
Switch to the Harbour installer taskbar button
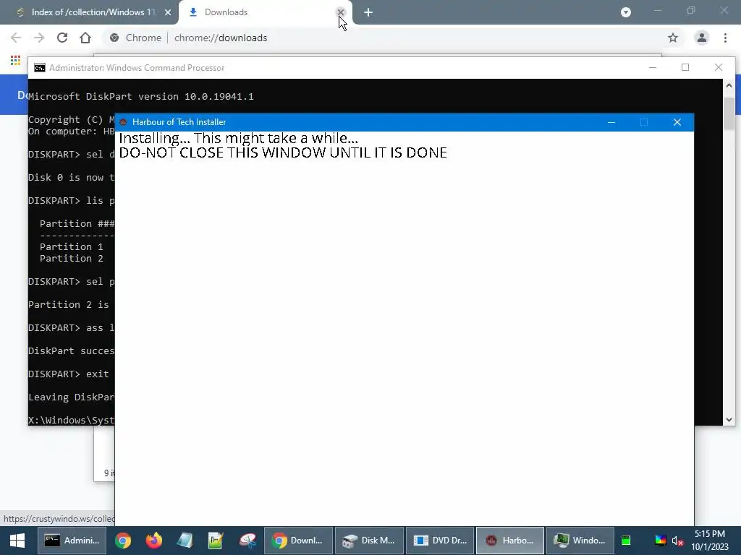point(510,541)
